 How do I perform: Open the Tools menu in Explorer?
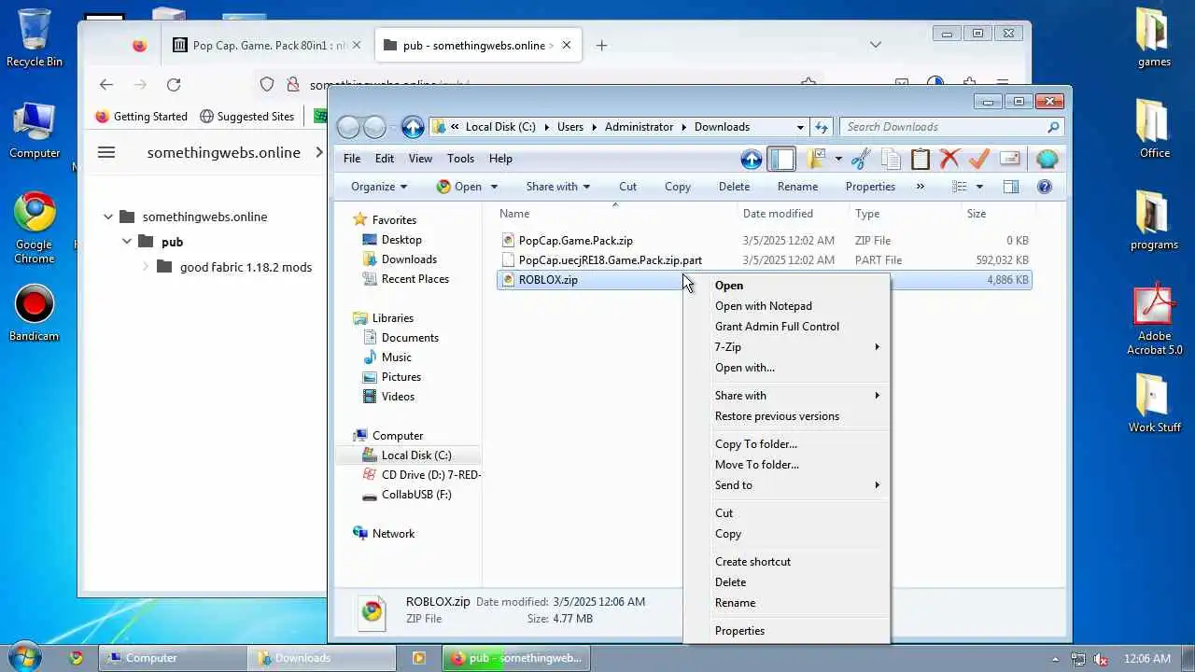pyautogui.click(x=460, y=159)
